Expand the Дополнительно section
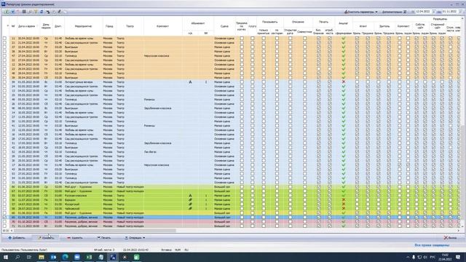This screenshot has width=466, height=262. coord(394,12)
